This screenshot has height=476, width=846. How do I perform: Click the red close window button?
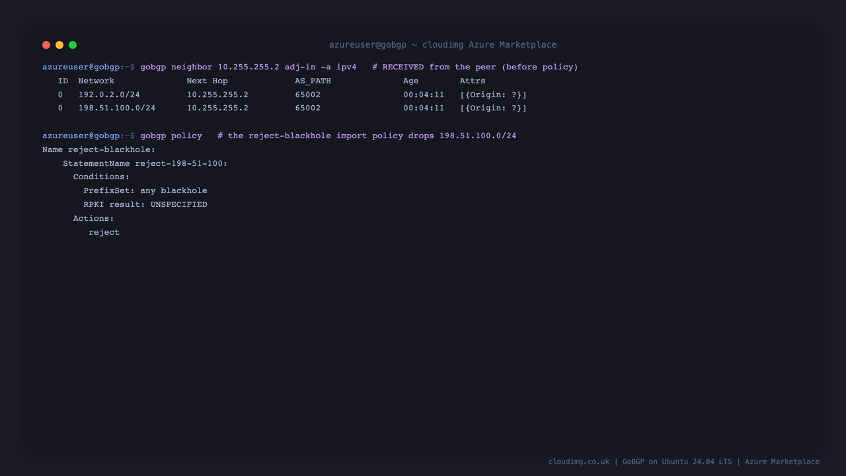(46, 45)
